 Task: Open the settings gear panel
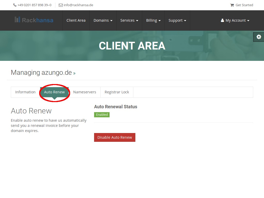coord(259,37)
